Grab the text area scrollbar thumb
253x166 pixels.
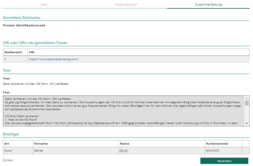(247, 103)
